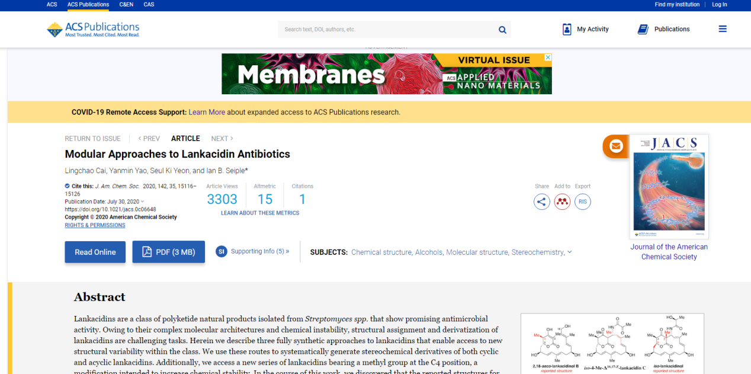Open the Alcohols subject

coord(429,252)
